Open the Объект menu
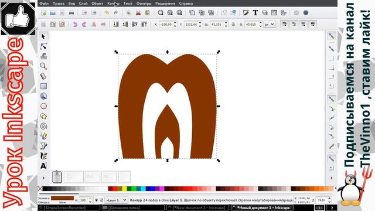The image size is (375, 211). click(97, 4)
